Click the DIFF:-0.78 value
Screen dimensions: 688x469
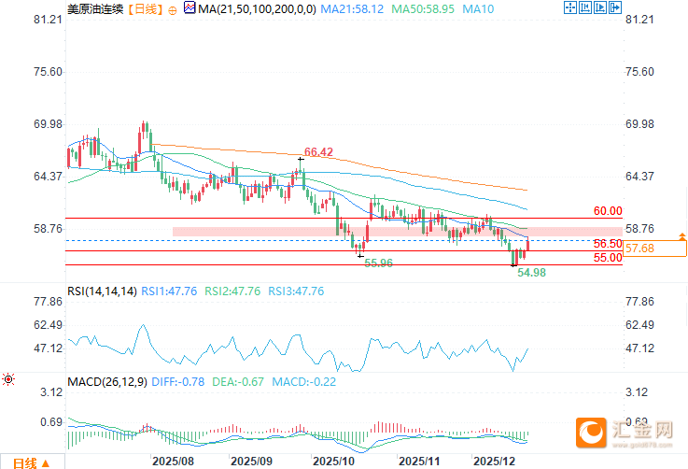(177, 382)
